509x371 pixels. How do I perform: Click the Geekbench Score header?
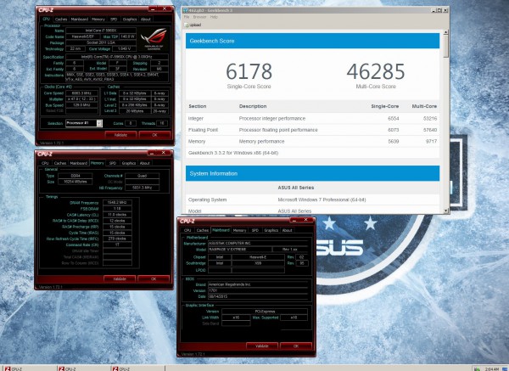click(x=312, y=41)
